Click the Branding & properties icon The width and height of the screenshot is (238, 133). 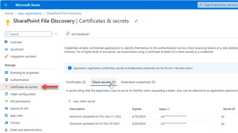[x=6, y=72]
